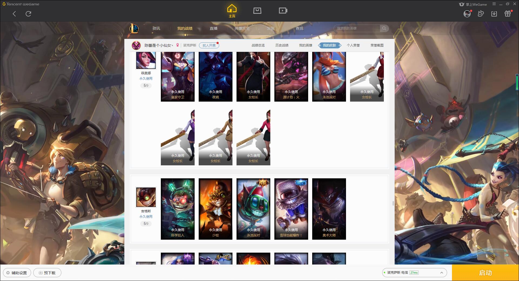Click the player profile avatar badge
Image resolution: width=519 pixels, height=281 pixels.
[x=136, y=45]
